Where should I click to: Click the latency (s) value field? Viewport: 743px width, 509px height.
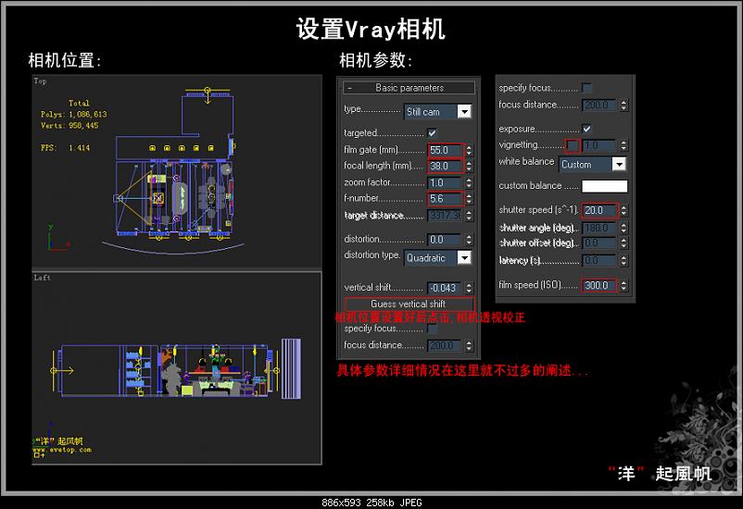(x=599, y=260)
